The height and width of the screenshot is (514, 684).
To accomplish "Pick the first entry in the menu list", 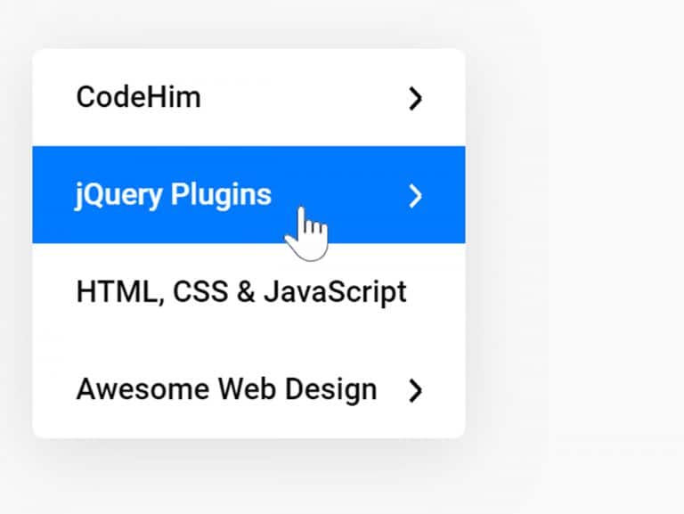I will [248, 97].
